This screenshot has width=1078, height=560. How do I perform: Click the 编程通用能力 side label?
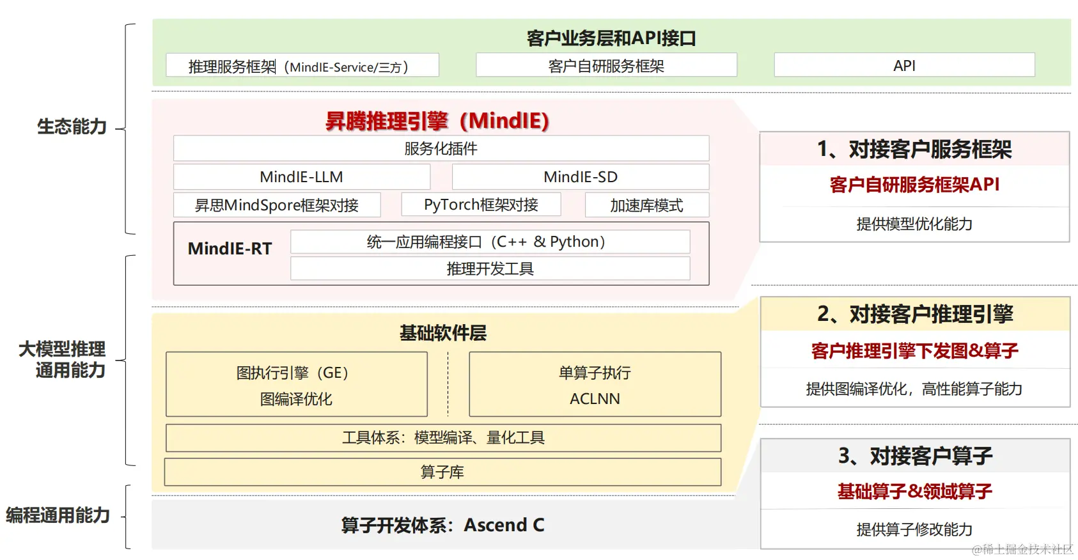(x=58, y=515)
